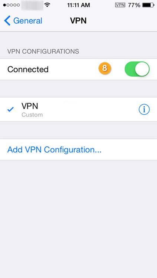Tap the Wi-Fi status icon
The image size is (157, 278).
47,5
